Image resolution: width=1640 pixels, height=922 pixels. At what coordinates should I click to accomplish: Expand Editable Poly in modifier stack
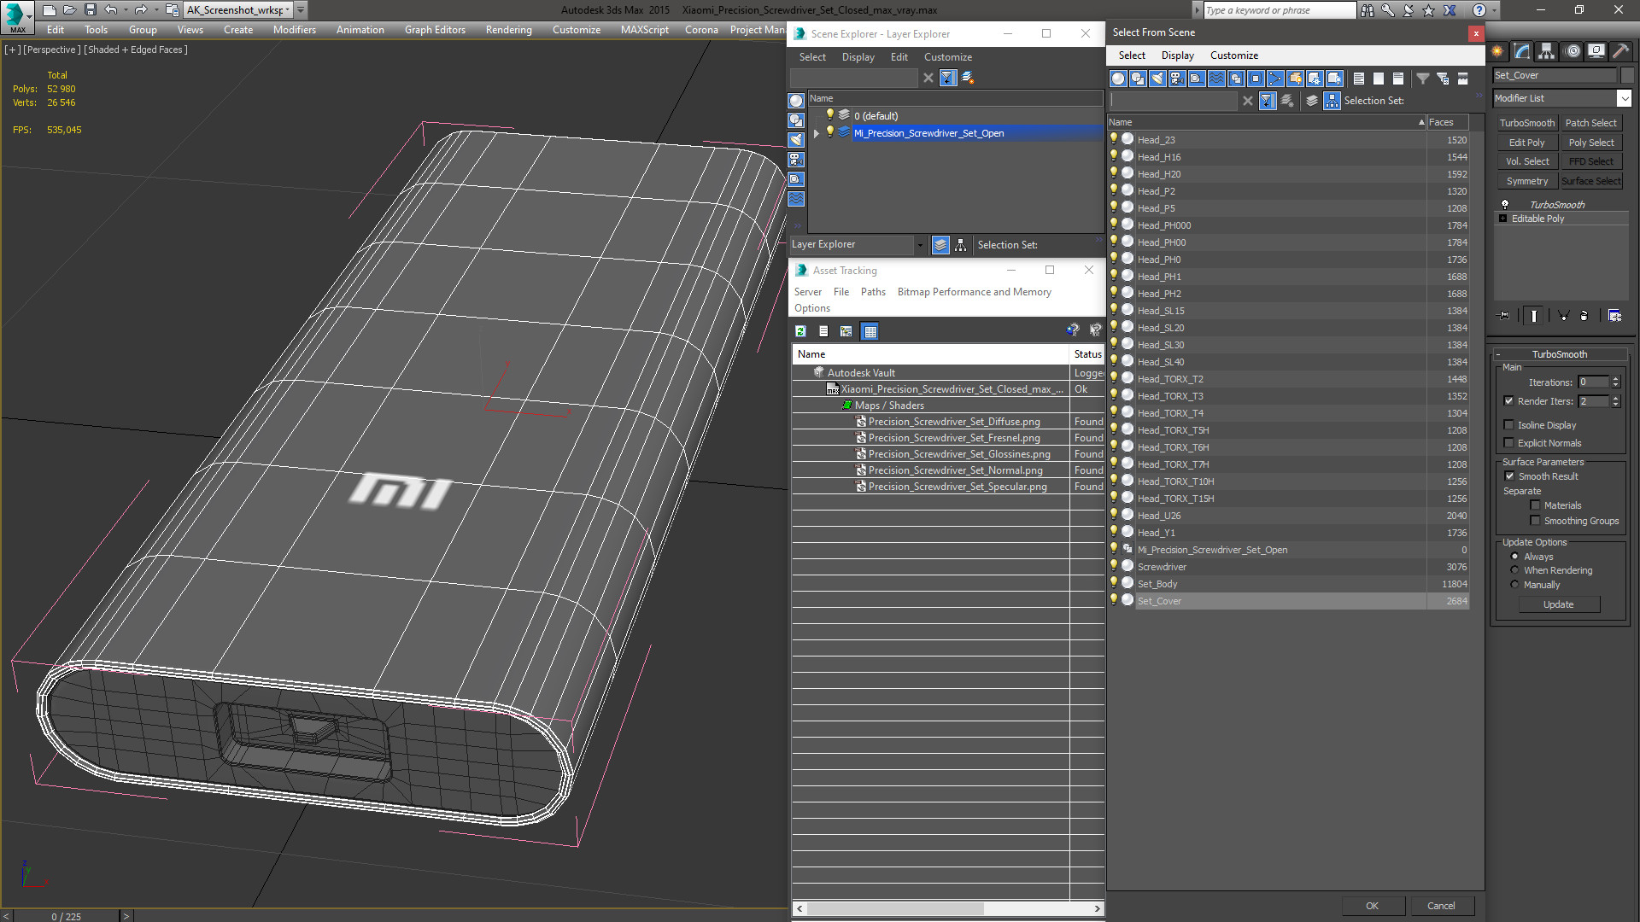pos(1503,219)
